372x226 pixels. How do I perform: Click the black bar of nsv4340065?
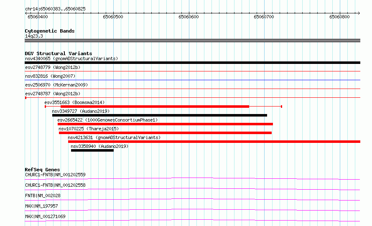pyautogui.click(x=192, y=63)
